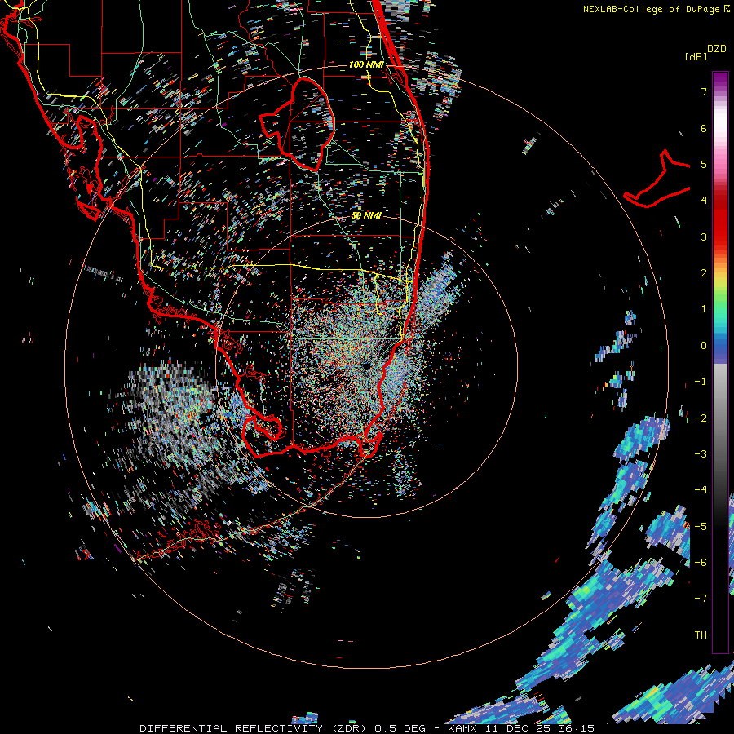Image resolution: width=734 pixels, height=734 pixels.
Task: Click the -1 dB legend value
Action: click(701, 382)
